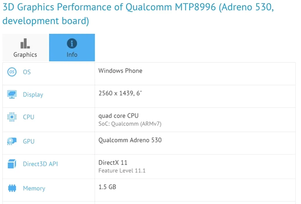Click the OS circle icon
This screenshot has height=204, width=301.
tap(12, 72)
